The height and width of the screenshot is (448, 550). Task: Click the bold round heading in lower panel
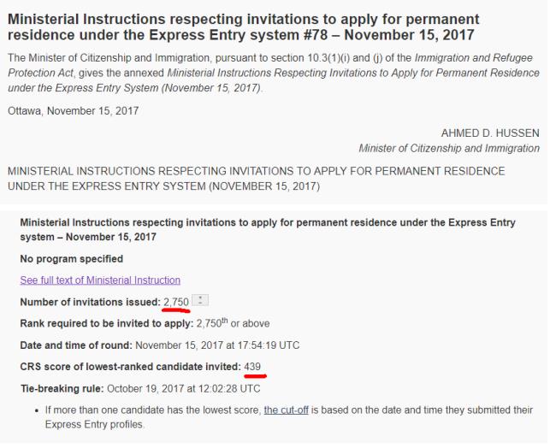coord(267,229)
